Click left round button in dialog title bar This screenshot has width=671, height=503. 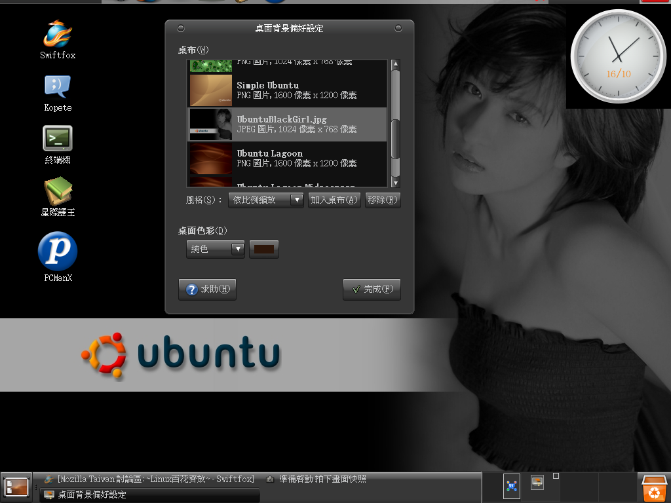181,28
